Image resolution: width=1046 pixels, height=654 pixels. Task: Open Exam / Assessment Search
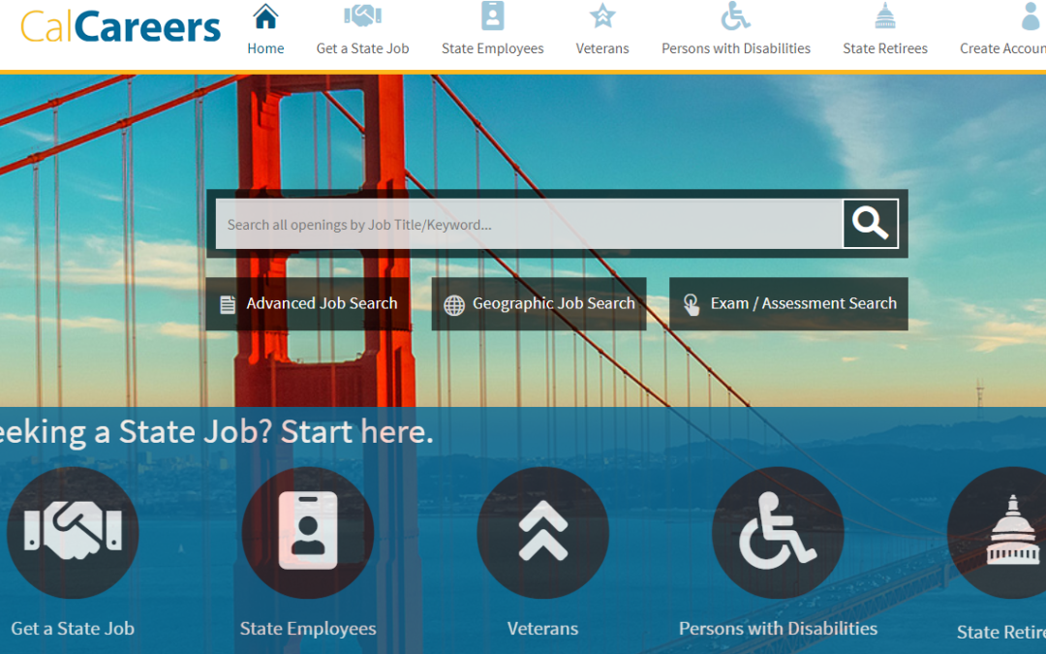click(788, 303)
